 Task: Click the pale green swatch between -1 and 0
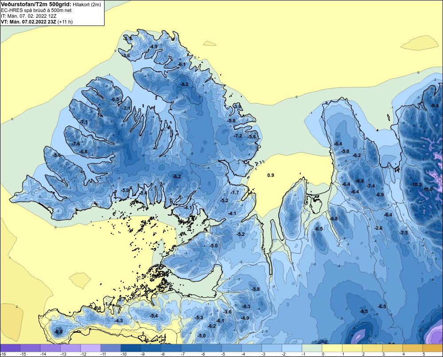pos(312,348)
